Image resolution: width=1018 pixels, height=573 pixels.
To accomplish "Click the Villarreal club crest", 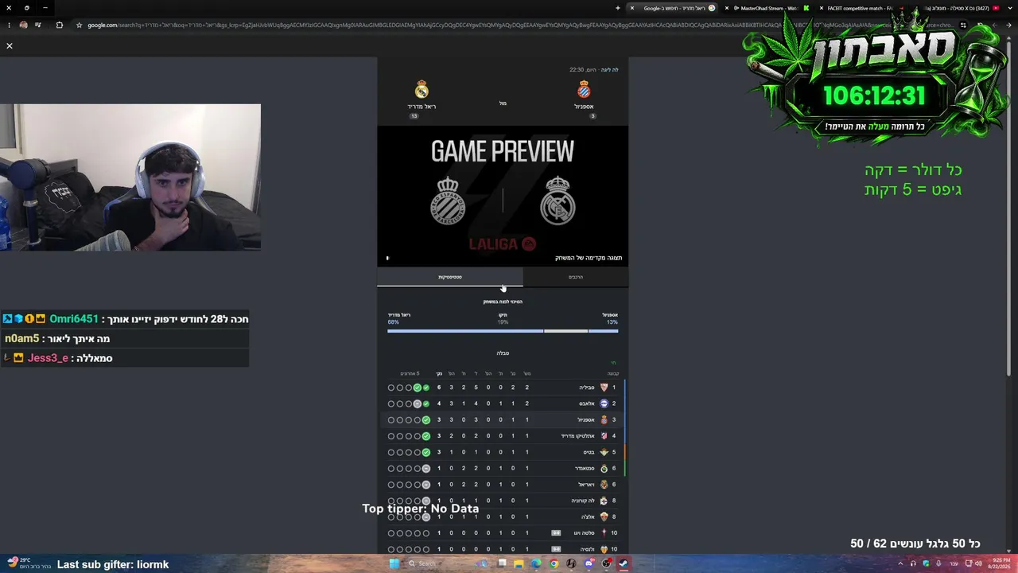I will 604,485.
